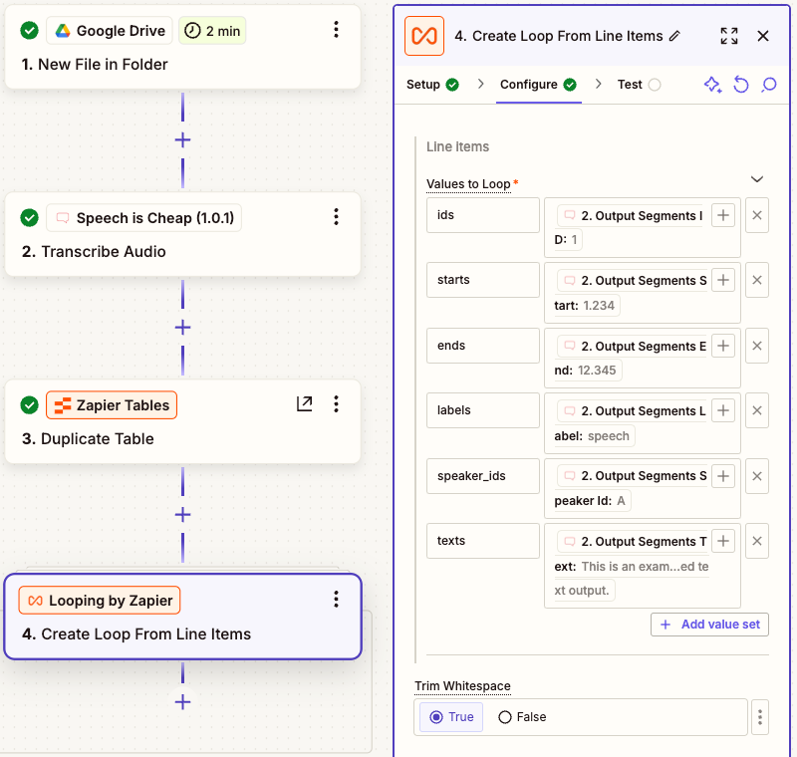The height and width of the screenshot is (757, 797).
Task: Click plus button for starts field
Action: click(723, 280)
